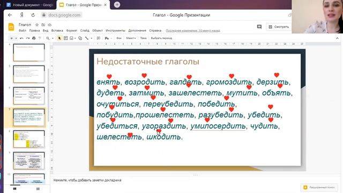Switch to the Новый документ browser tab
The image size is (343, 193).
29,5
